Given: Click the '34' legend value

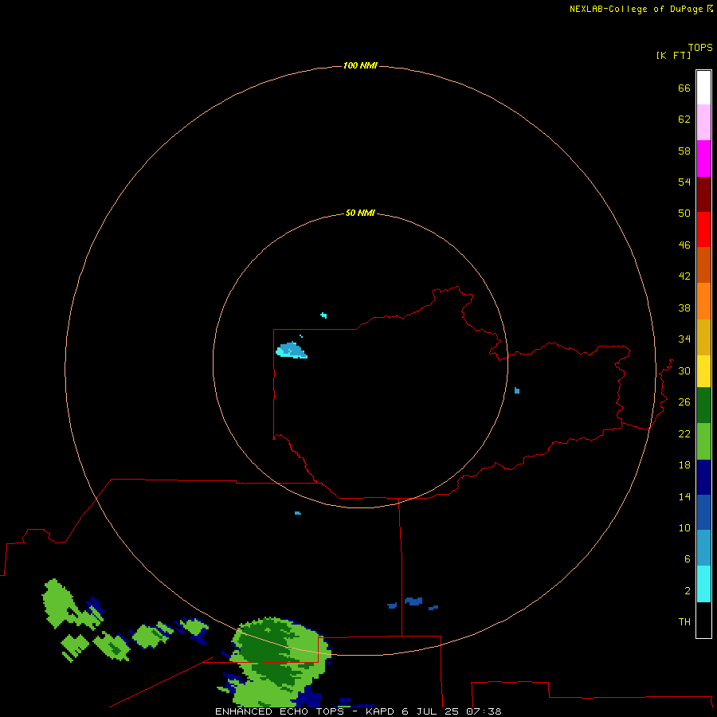Looking at the screenshot, I should pyautogui.click(x=684, y=339).
